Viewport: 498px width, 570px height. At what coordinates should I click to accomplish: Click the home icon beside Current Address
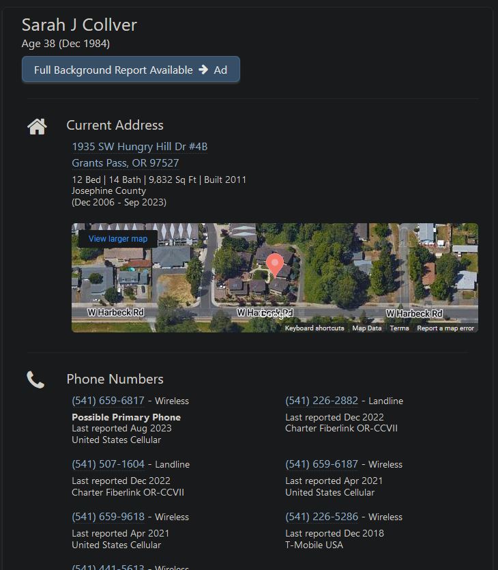coord(37,126)
